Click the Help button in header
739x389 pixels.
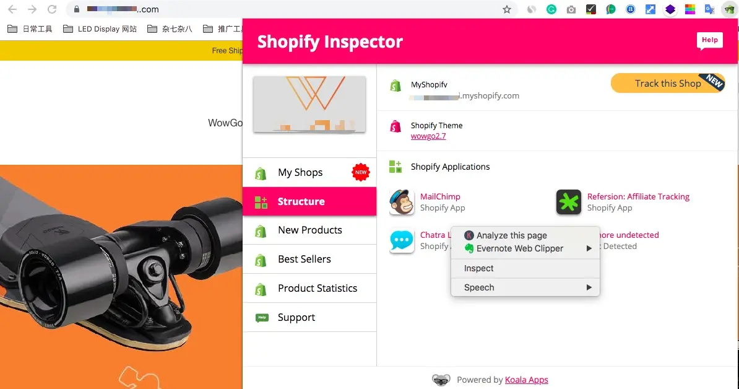pos(709,40)
